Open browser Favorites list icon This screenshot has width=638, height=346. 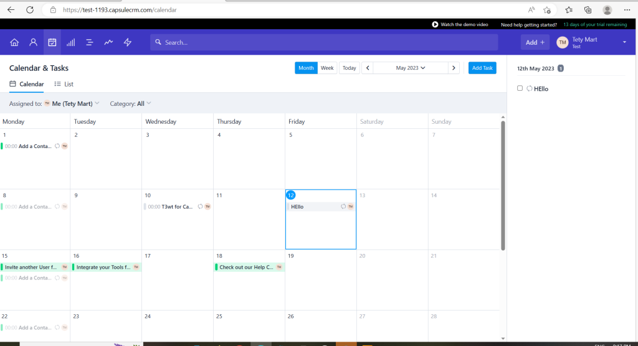[x=569, y=10]
